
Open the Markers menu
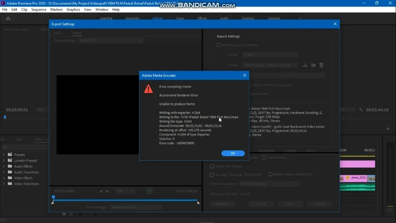pos(56,10)
